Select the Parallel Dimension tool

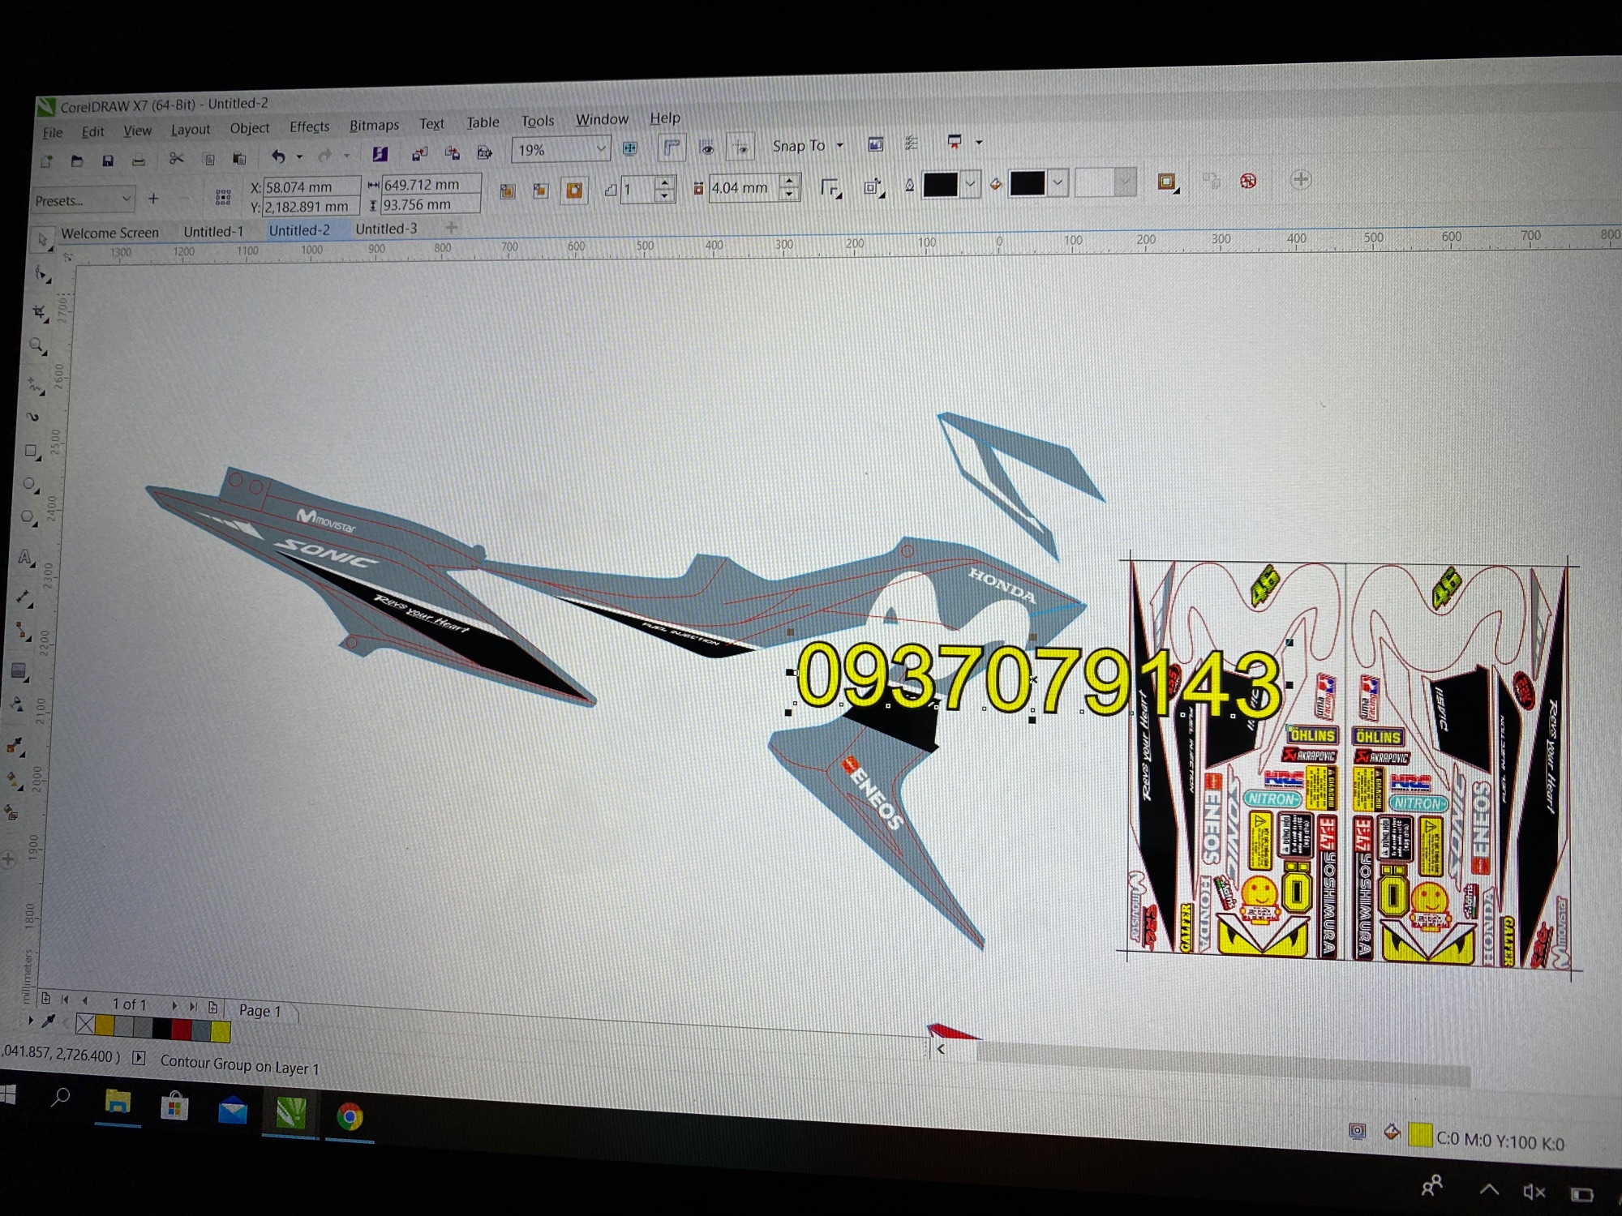pyautogui.click(x=24, y=597)
